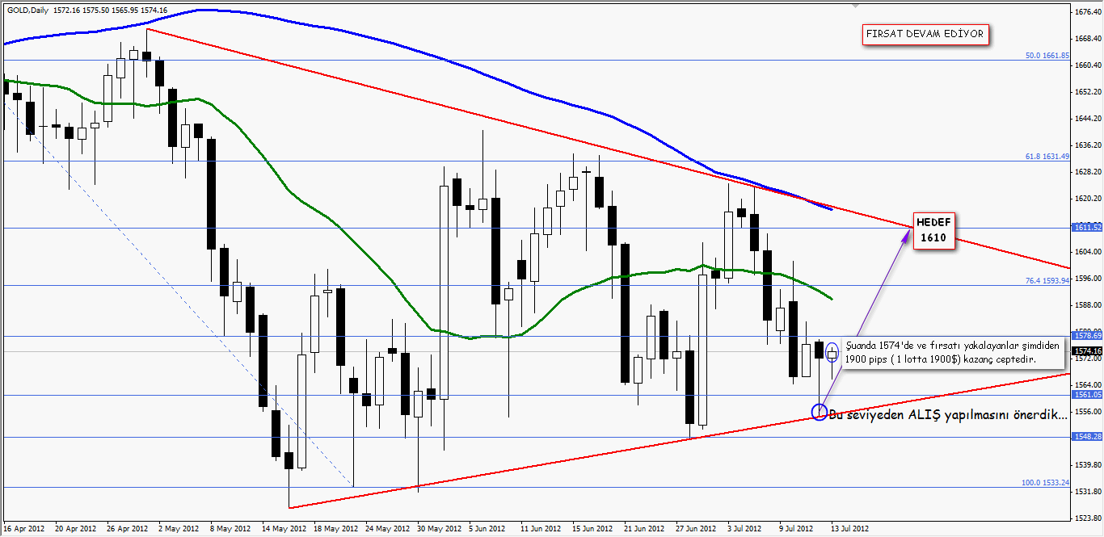Select the Fibonacci 61.8 1631.49 label
Screen dimensions: 1104x537
[x=1047, y=157]
